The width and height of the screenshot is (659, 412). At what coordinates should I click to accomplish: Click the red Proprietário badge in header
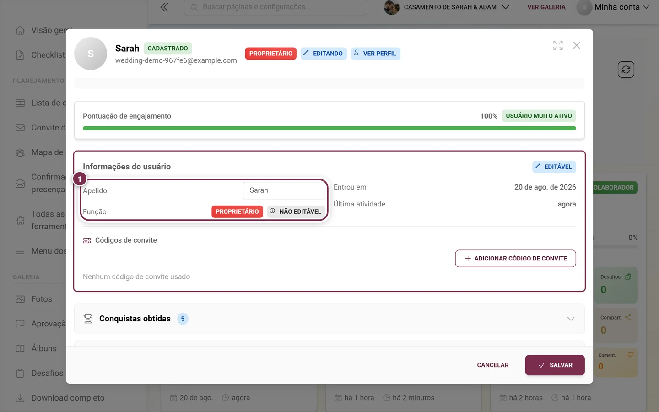tap(271, 54)
